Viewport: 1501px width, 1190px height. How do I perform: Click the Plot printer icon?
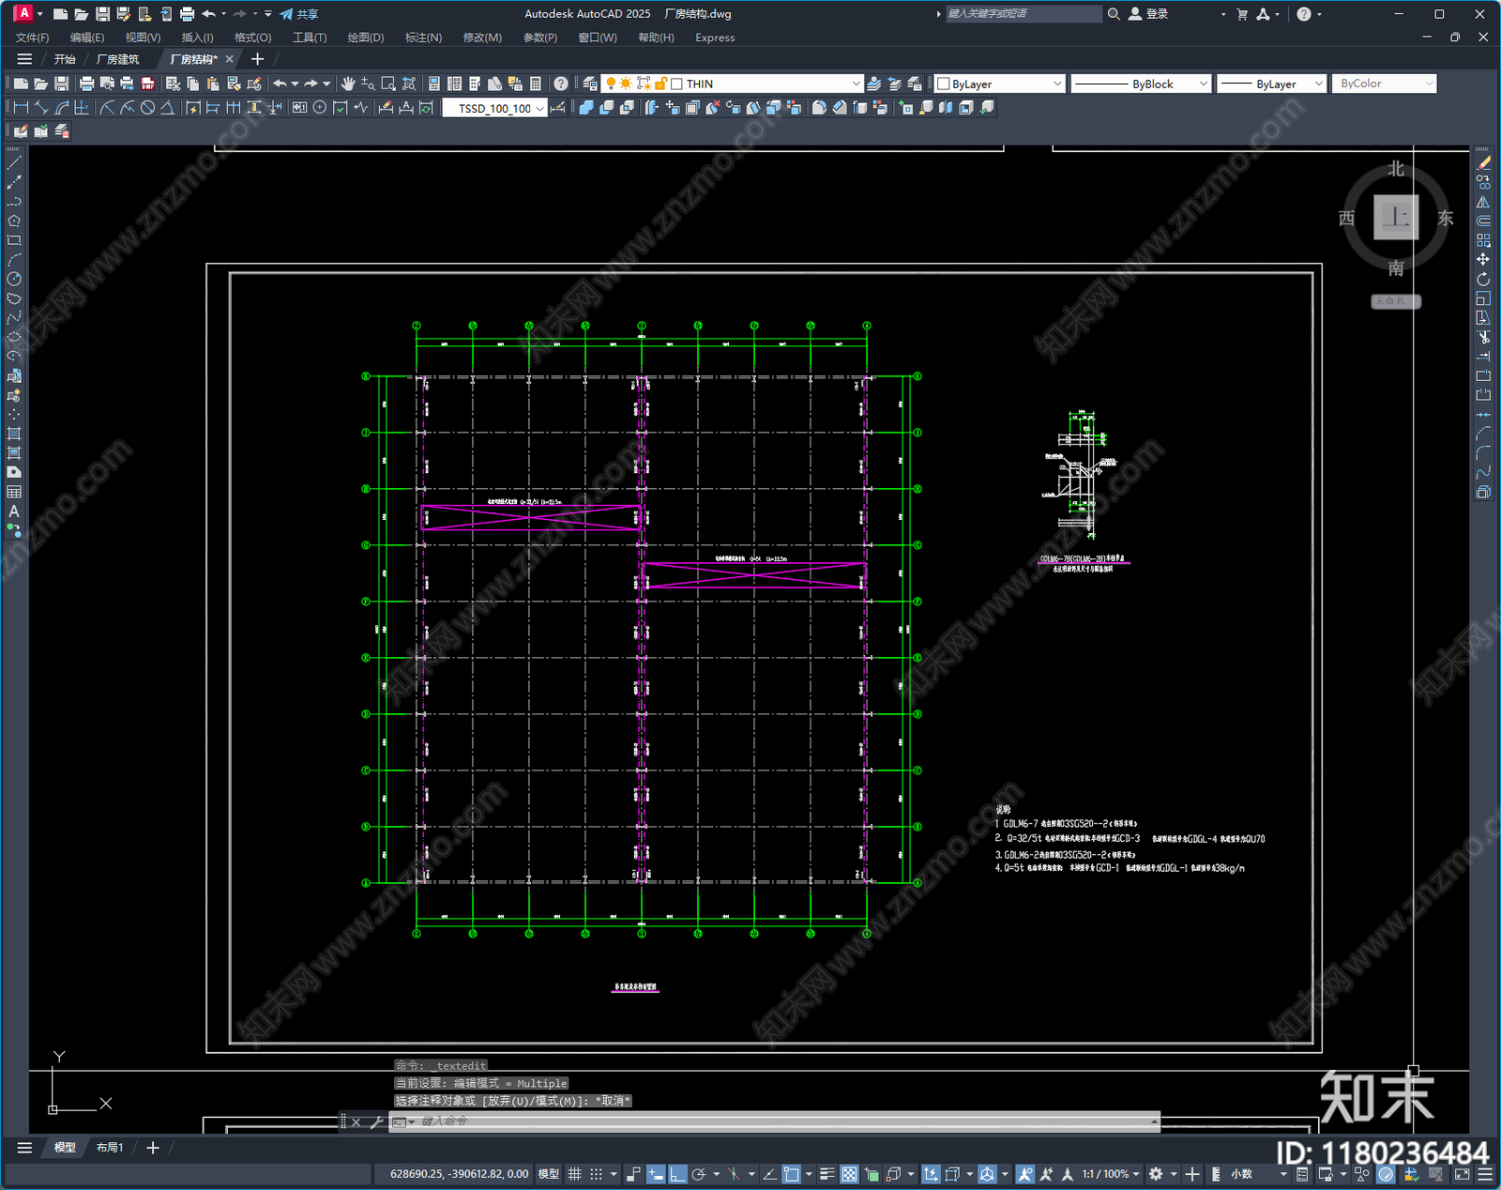click(86, 84)
